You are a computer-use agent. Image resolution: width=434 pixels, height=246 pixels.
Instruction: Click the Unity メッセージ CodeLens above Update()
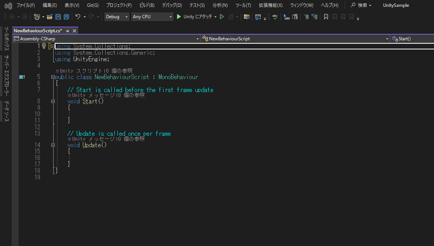point(106,139)
